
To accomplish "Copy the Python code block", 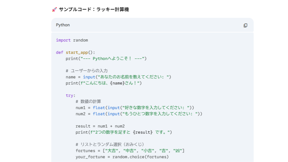I will [x=245, y=25].
